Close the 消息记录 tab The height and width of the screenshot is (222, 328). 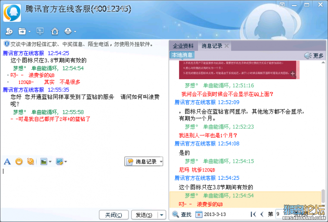[x=226, y=46]
